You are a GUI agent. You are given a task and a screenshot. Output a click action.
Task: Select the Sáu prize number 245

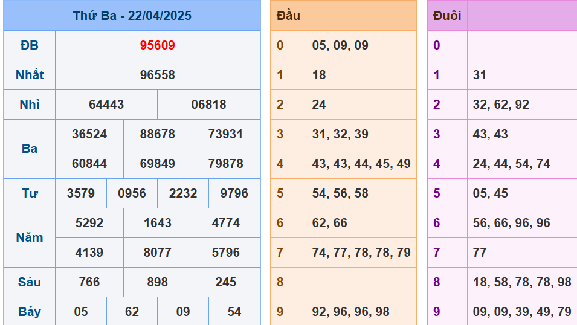(x=225, y=282)
